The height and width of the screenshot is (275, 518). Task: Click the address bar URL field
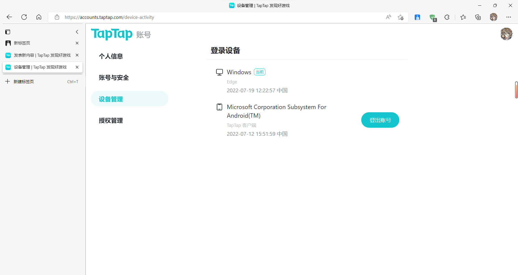coord(216,17)
